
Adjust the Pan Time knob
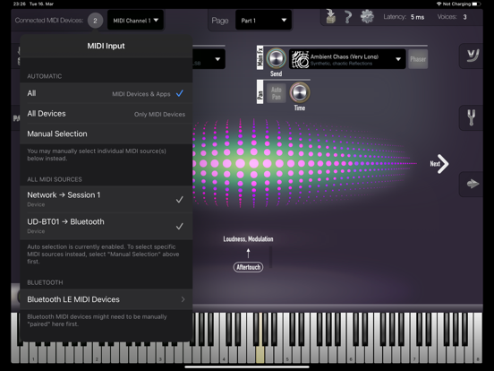pos(300,92)
